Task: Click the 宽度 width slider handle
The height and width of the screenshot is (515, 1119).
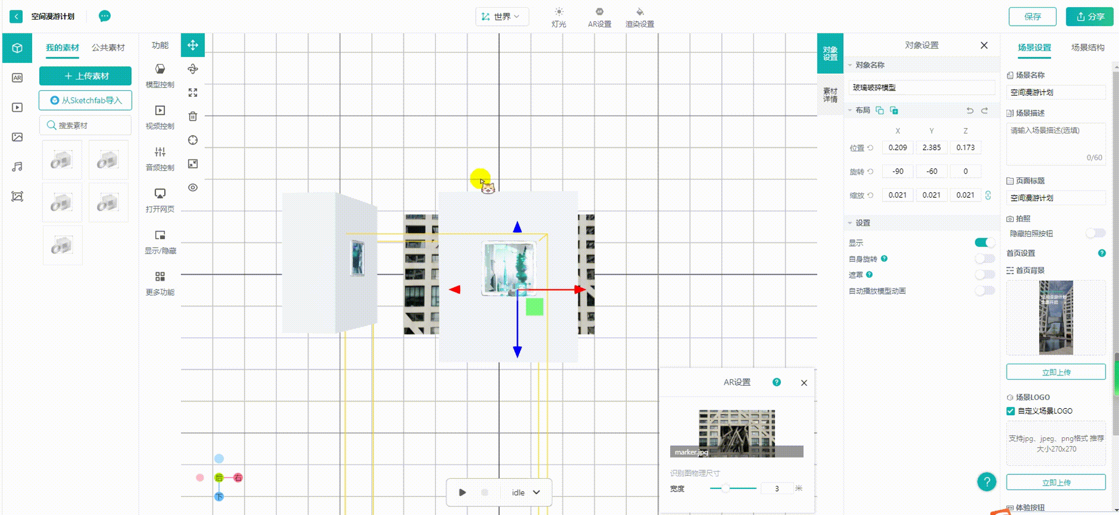Action: (726, 488)
